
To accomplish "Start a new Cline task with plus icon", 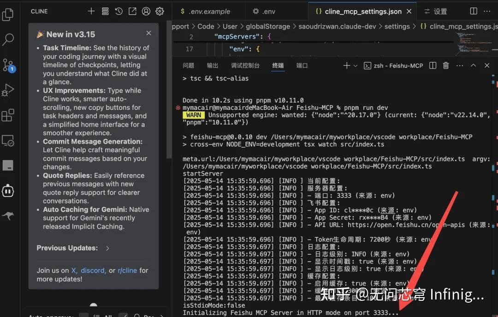I will pyautogui.click(x=91, y=11).
